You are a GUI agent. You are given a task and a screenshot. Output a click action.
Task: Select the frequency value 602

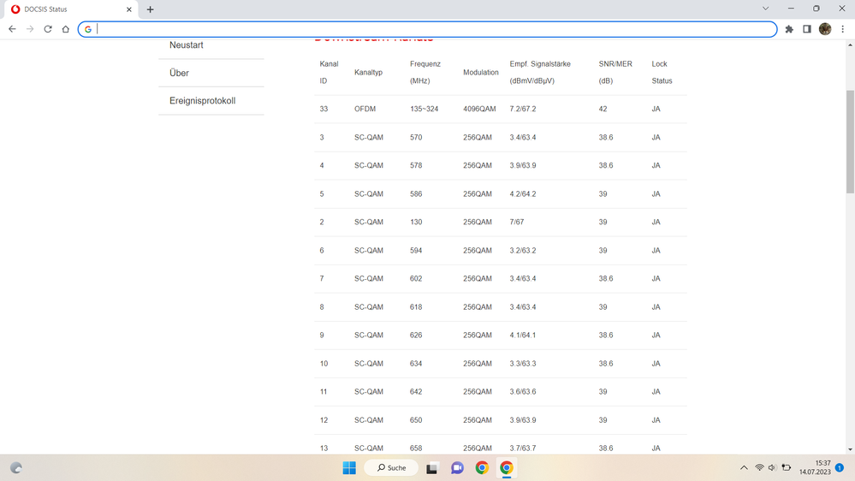point(416,279)
